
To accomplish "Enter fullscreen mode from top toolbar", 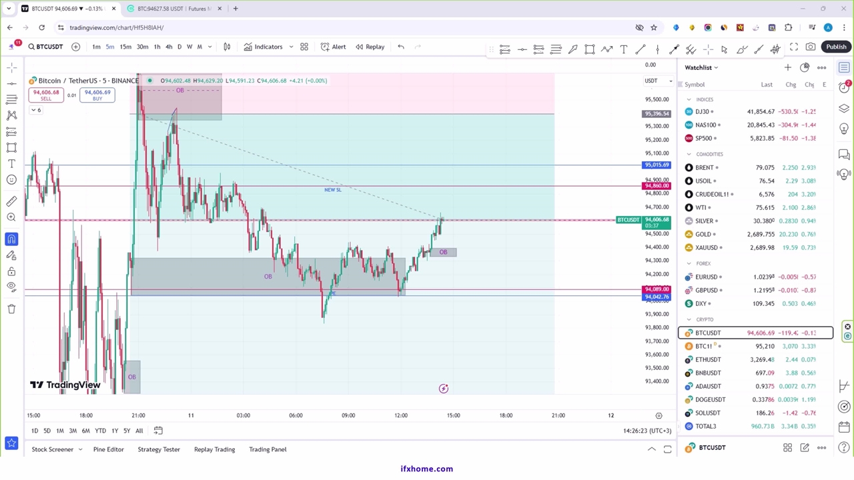I will [x=794, y=47].
